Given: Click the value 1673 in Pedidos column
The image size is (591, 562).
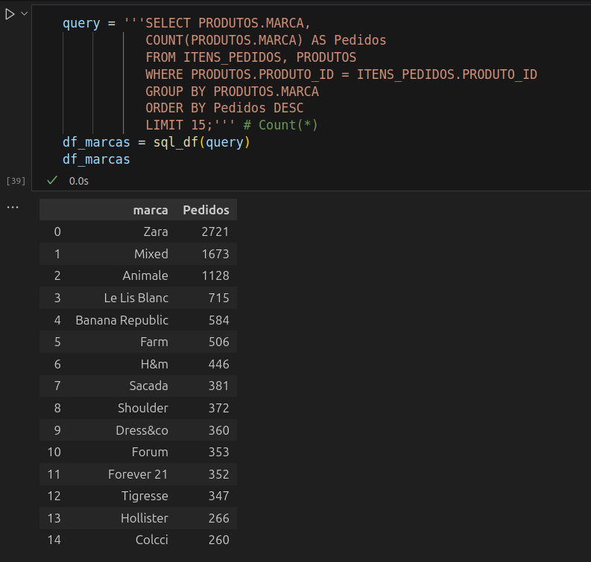Looking at the screenshot, I should [x=215, y=254].
